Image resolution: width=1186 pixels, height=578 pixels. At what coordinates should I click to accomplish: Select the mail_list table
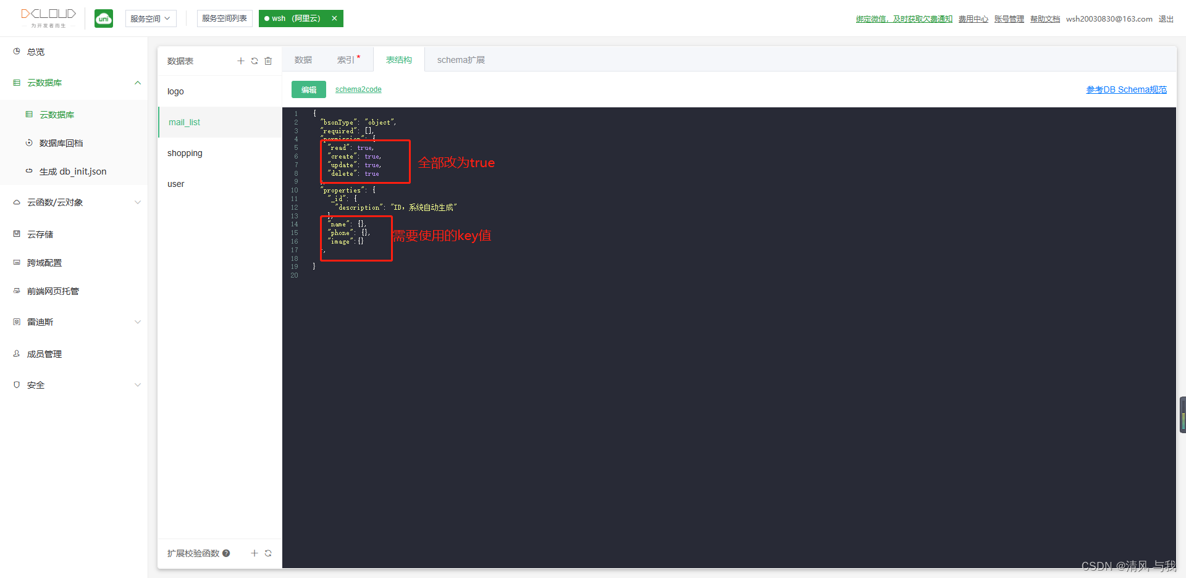tap(220, 122)
